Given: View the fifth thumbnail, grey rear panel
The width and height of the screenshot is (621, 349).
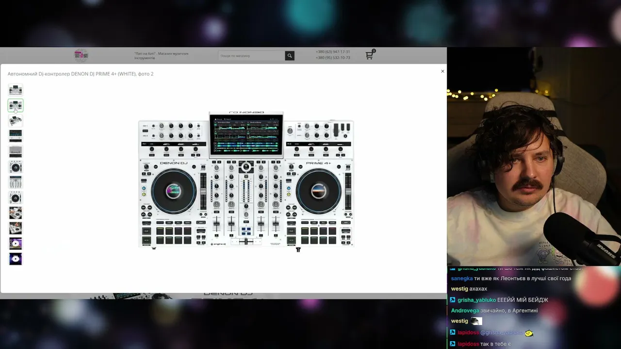Looking at the screenshot, I should 16,151.
